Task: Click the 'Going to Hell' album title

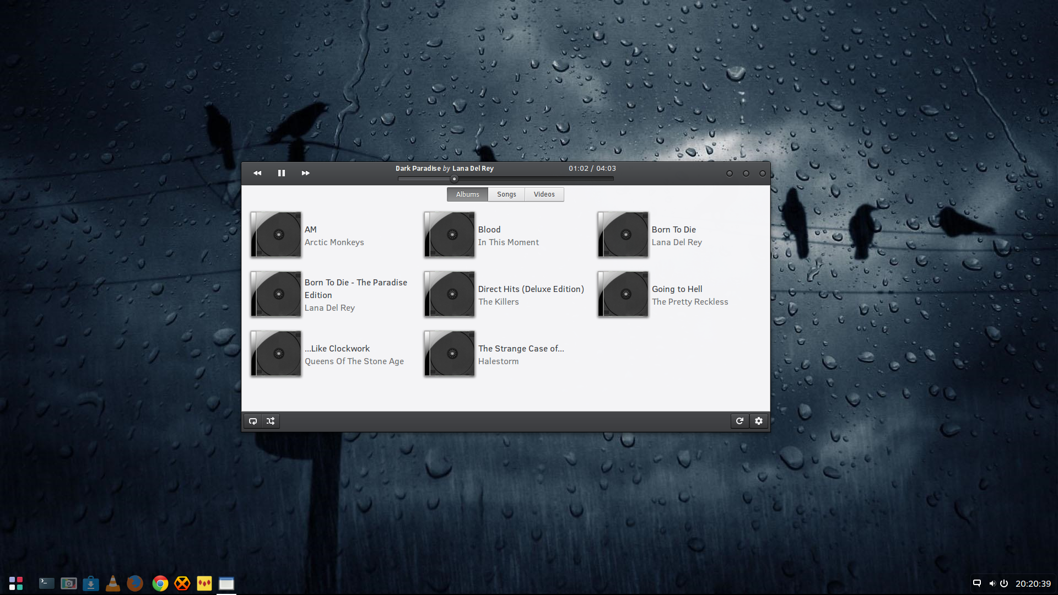Action: coord(677,289)
